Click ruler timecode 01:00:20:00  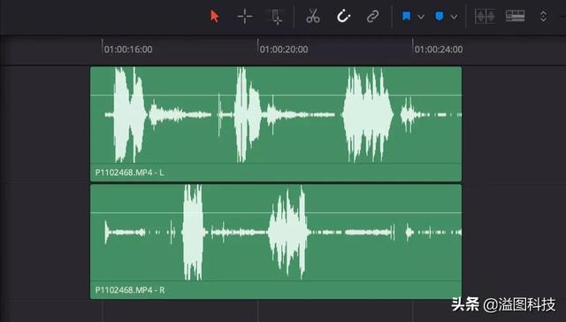tap(284, 50)
